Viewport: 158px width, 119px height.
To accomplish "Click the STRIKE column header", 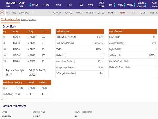I will tap(46, 5).
